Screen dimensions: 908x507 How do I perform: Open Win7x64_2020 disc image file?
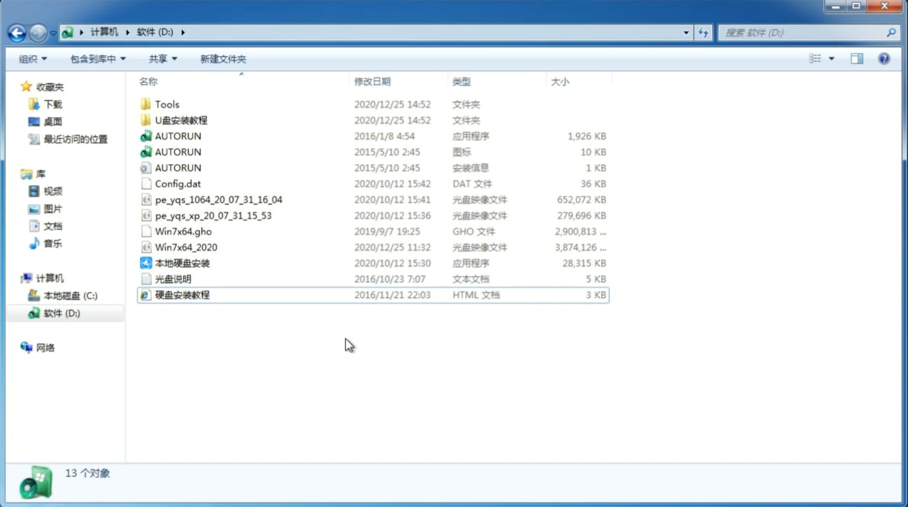[x=186, y=247]
